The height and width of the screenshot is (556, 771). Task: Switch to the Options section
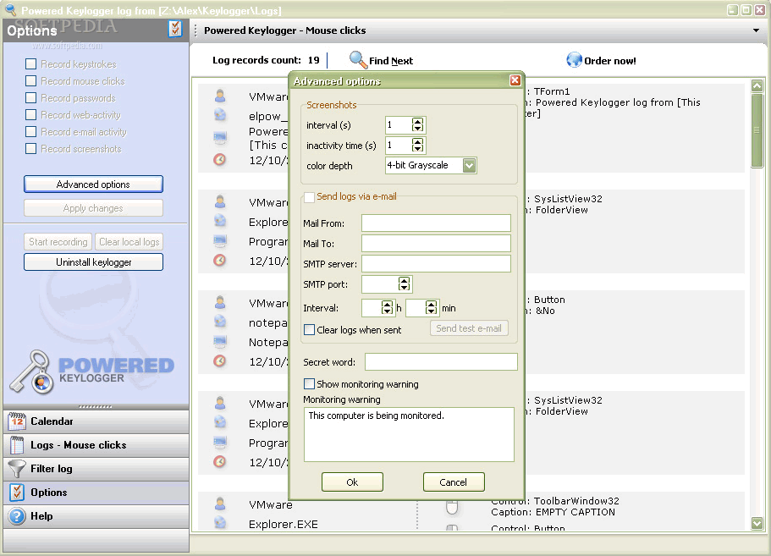click(x=96, y=492)
